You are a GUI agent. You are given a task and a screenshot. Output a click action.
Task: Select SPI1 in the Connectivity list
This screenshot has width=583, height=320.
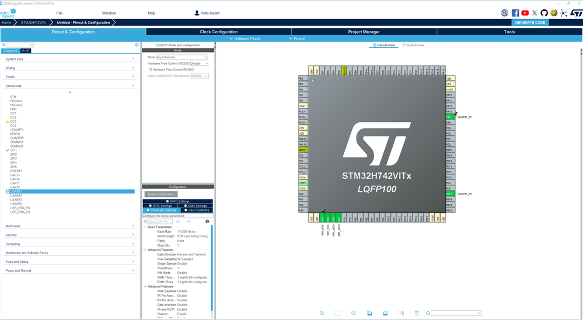click(13, 150)
